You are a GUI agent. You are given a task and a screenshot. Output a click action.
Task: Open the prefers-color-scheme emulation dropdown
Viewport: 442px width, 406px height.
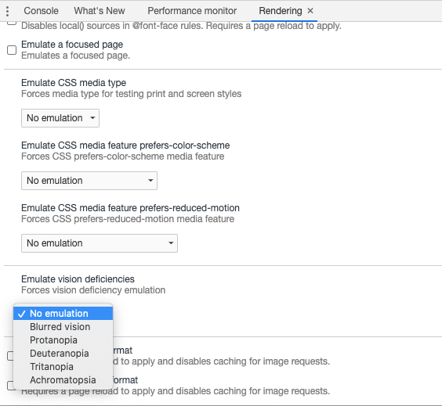[x=89, y=181]
